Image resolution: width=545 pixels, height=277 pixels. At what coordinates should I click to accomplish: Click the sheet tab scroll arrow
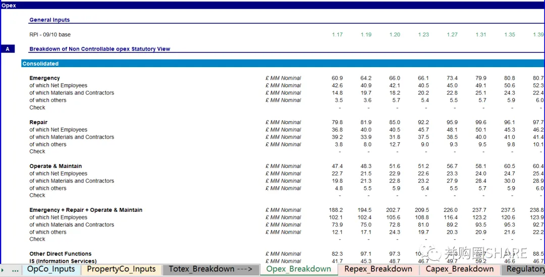pyautogui.click(x=3, y=270)
